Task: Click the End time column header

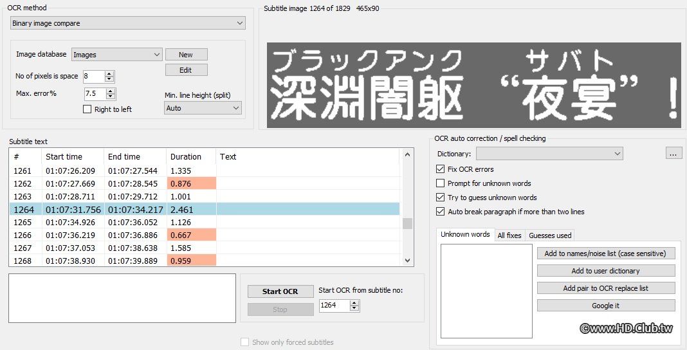Action: (135, 156)
